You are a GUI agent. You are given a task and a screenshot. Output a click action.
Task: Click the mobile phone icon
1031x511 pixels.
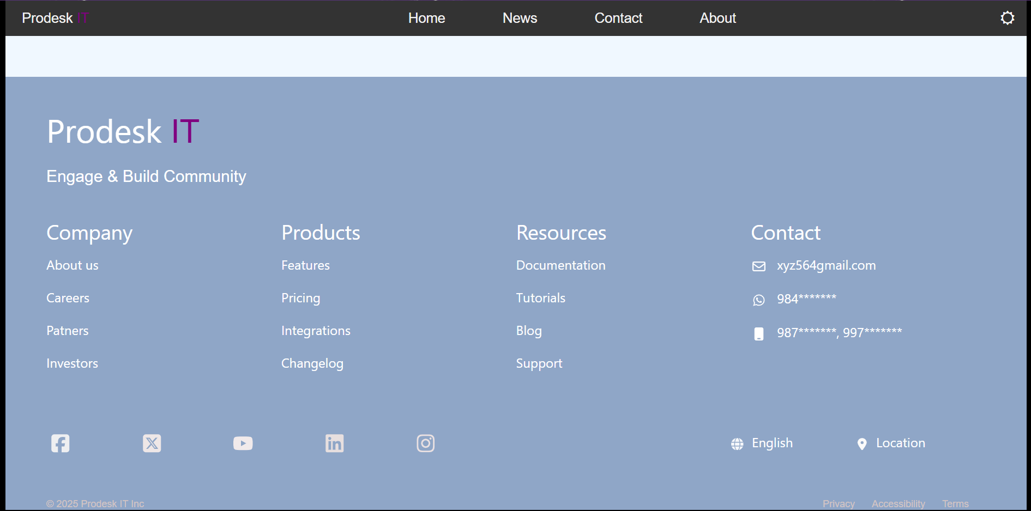coord(759,334)
